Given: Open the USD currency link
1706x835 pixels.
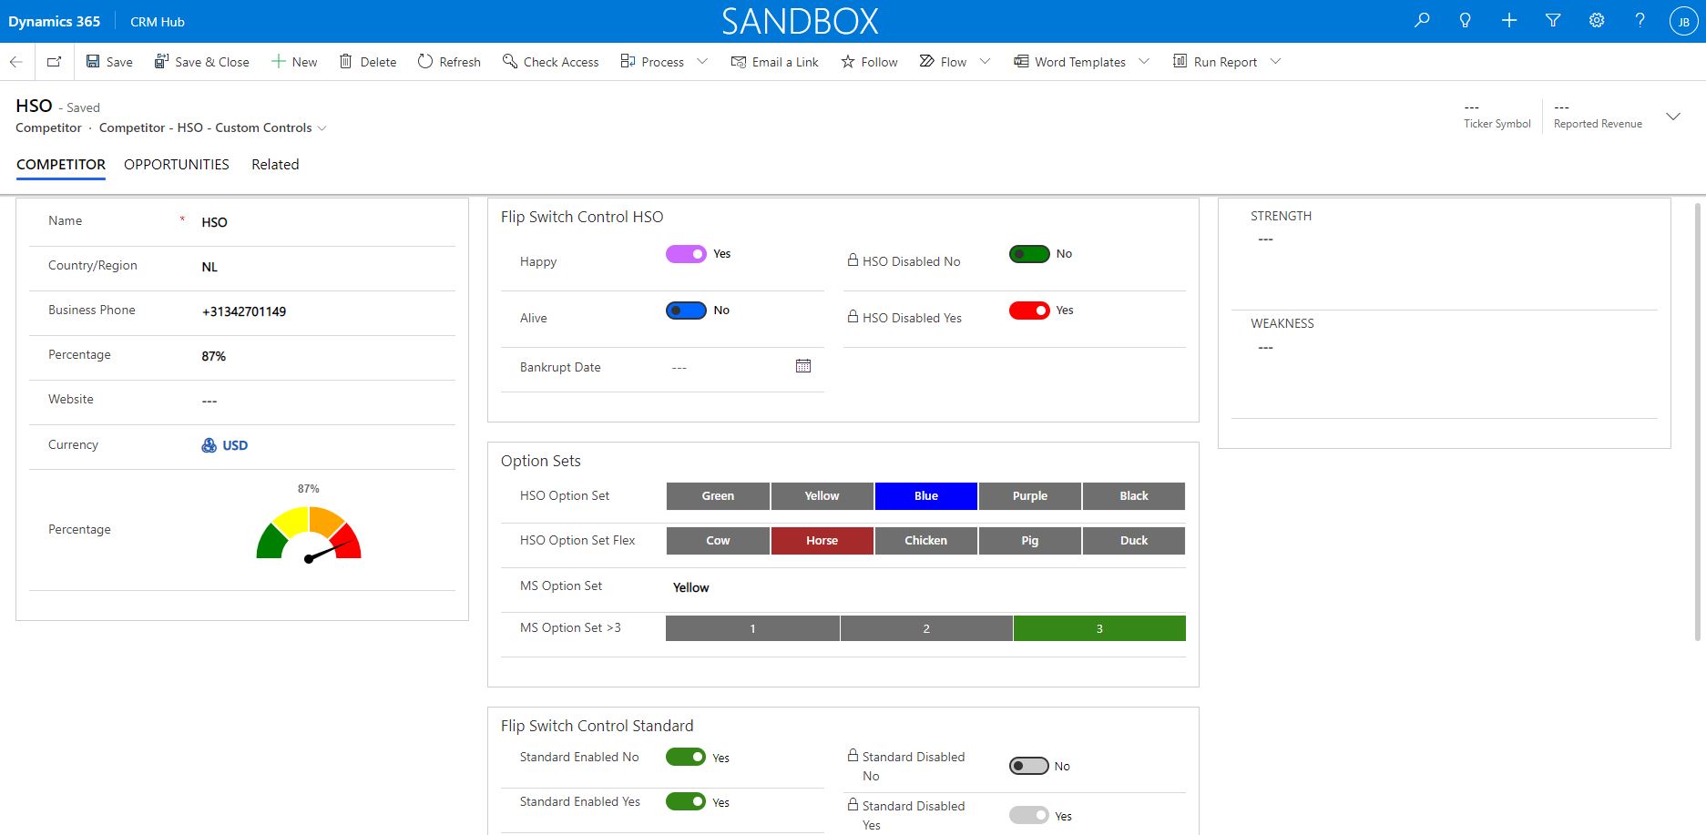Looking at the screenshot, I should 235,445.
